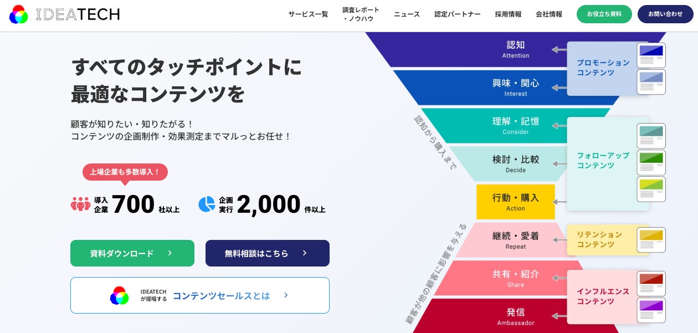
Task: Click the red people icon beside 導入企業
Action: click(x=80, y=204)
